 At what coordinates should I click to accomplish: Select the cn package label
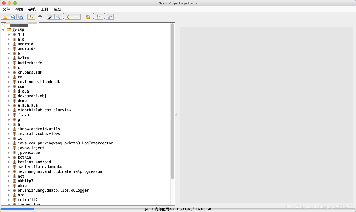point(20,77)
